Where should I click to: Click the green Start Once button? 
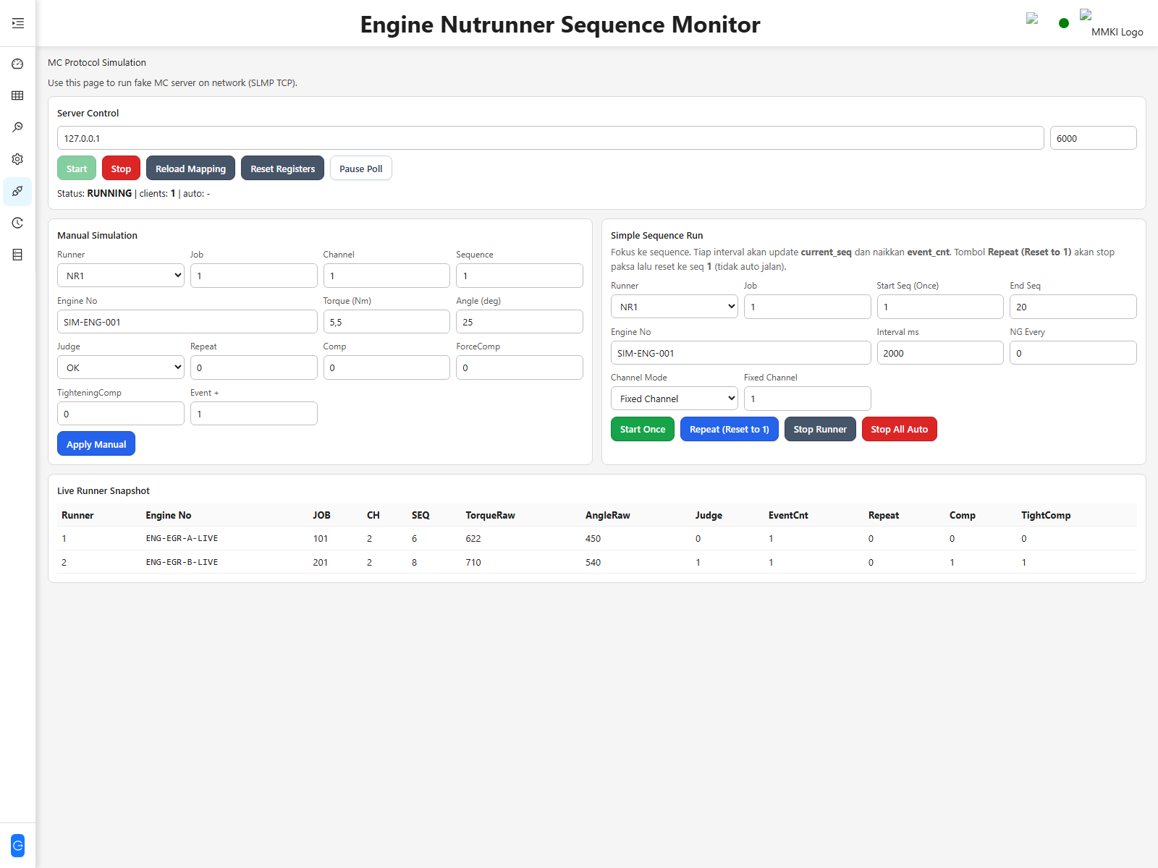pyautogui.click(x=643, y=429)
